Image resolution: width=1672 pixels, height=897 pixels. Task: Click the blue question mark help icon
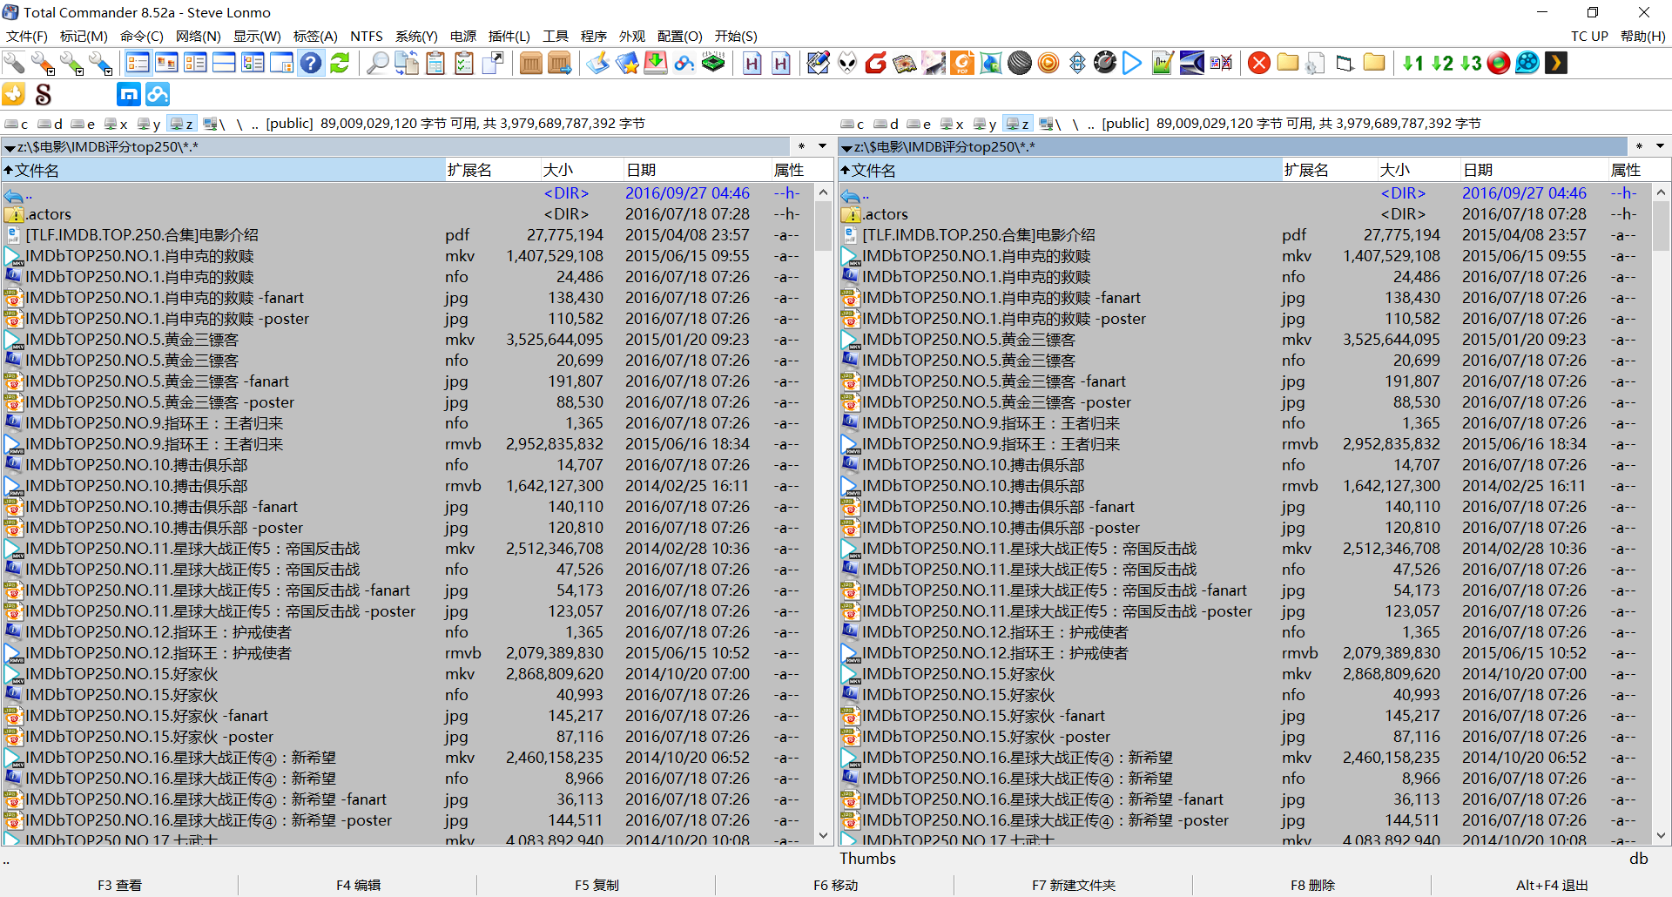(311, 63)
